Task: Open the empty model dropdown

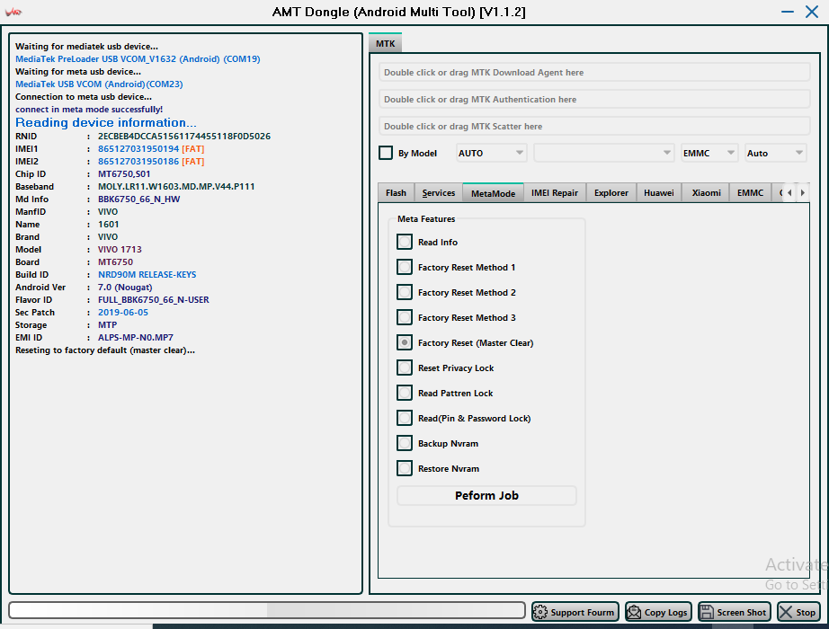Action: point(604,154)
